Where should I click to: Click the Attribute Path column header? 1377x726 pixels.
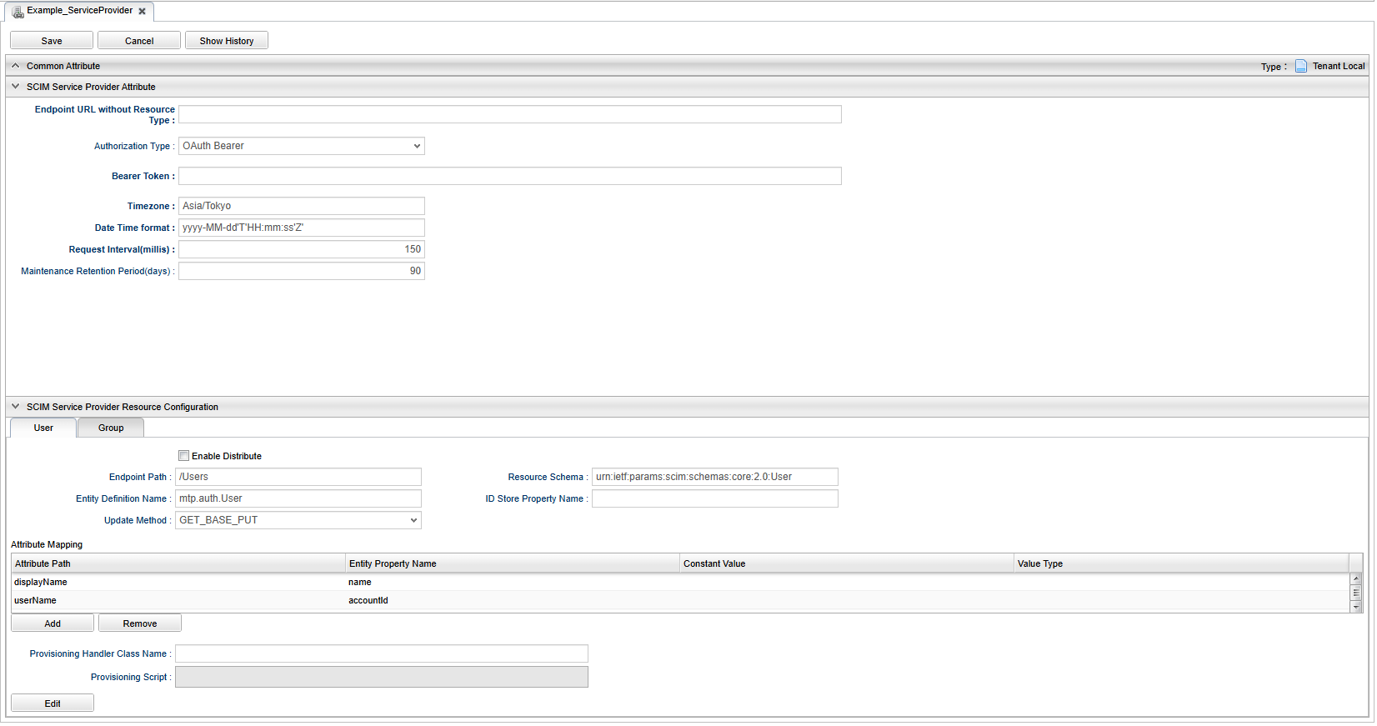[178, 563]
